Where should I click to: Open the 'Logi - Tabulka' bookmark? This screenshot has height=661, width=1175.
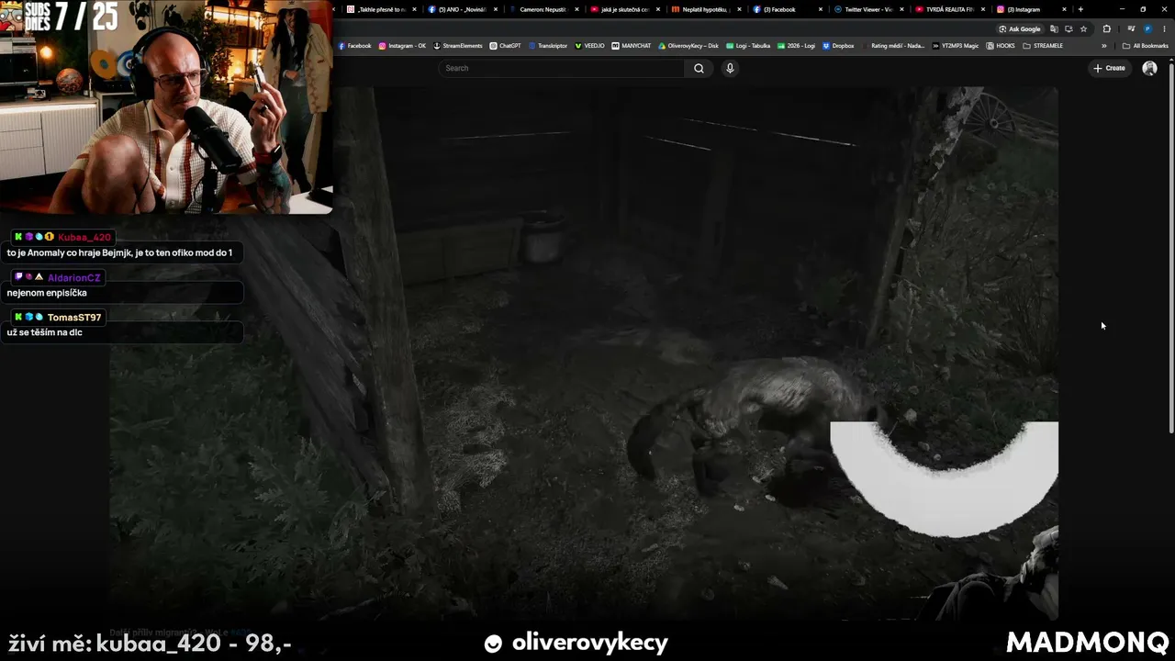point(748,46)
